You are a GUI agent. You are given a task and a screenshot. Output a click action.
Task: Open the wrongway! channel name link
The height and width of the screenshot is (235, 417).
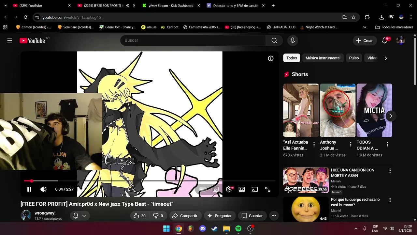click(x=45, y=213)
